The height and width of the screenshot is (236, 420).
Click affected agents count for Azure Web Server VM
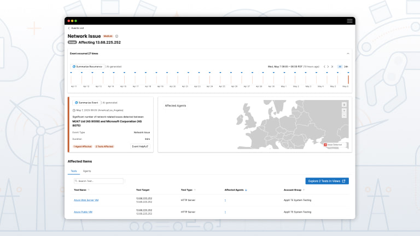(x=225, y=200)
